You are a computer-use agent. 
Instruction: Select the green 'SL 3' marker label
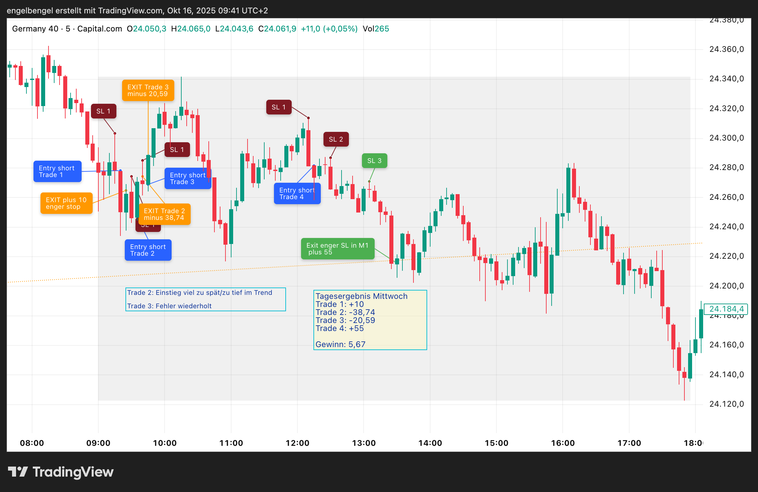point(374,161)
